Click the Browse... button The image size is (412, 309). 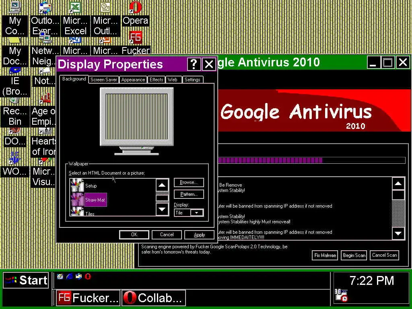[x=189, y=182]
